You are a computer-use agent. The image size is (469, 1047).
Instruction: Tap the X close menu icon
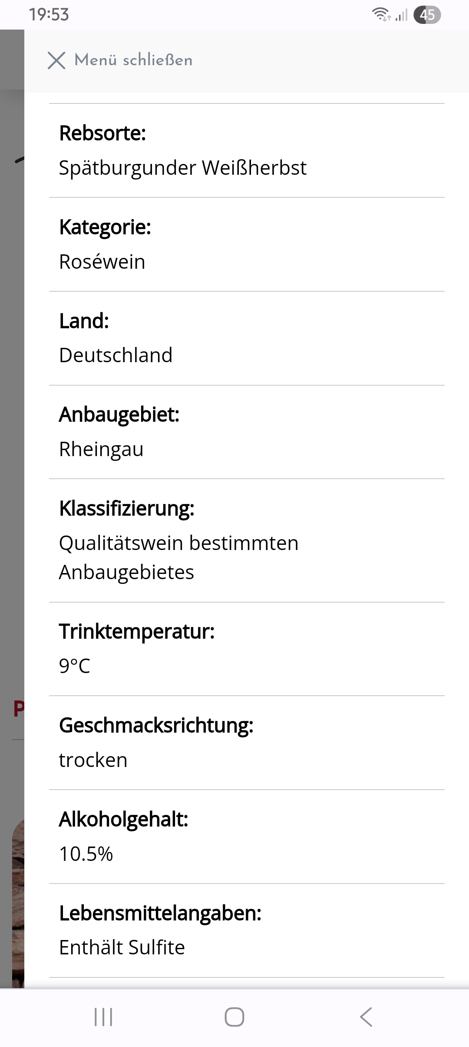click(x=56, y=60)
